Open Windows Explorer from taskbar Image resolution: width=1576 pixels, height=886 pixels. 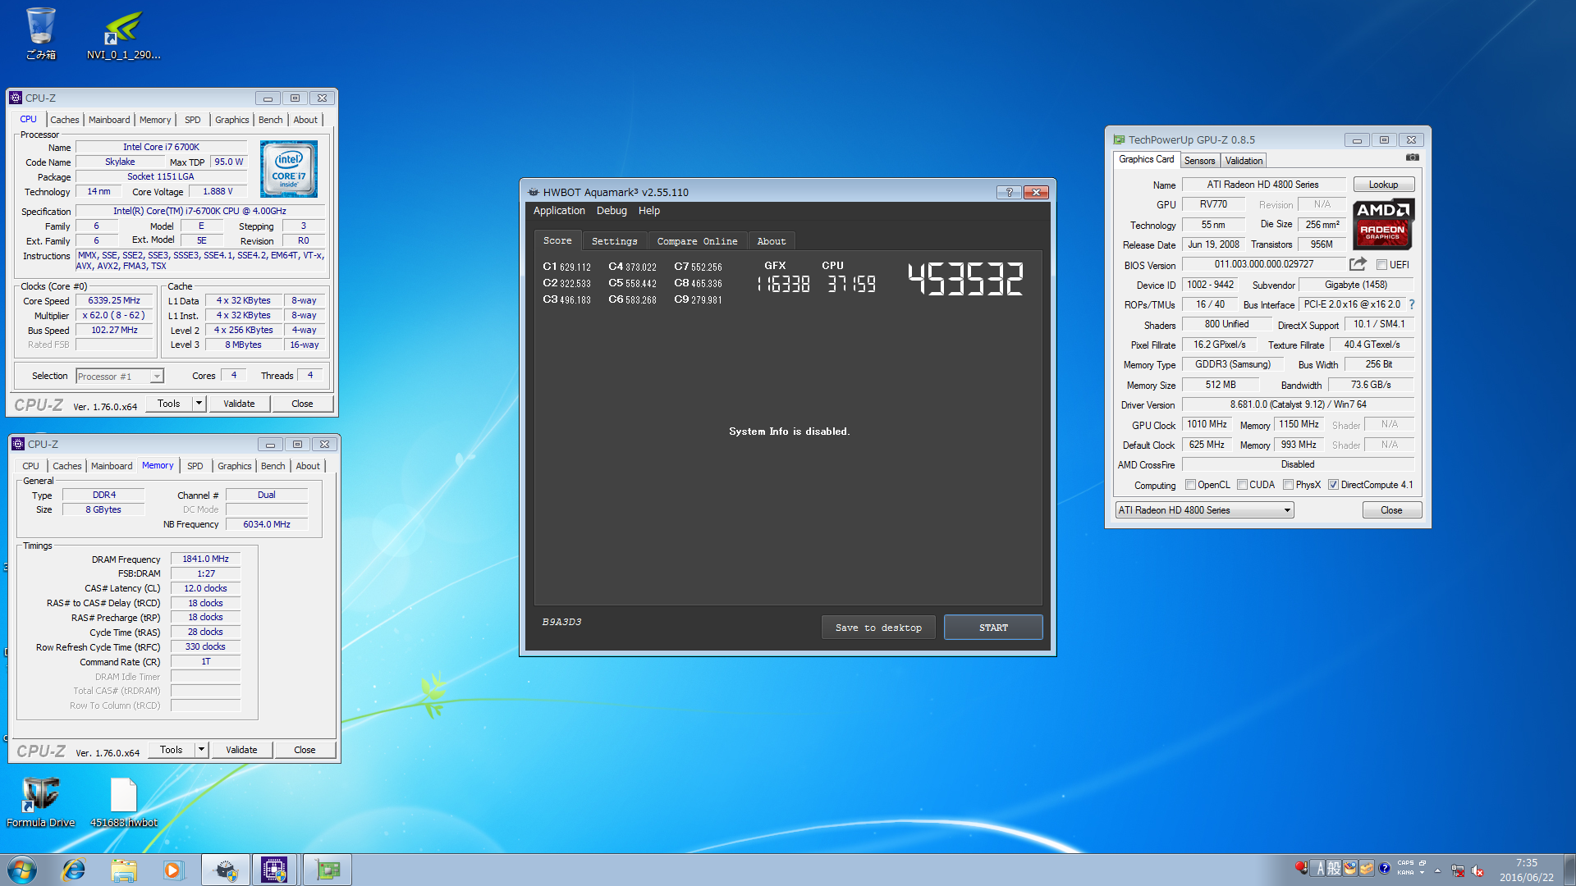click(124, 870)
